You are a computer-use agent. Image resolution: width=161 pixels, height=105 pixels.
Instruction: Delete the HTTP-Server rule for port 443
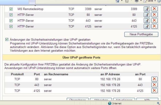click(x=154, y=21)
